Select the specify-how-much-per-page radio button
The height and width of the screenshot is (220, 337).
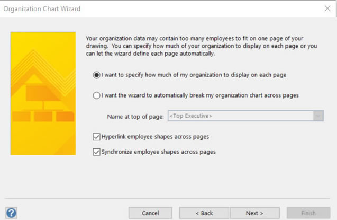96,75
